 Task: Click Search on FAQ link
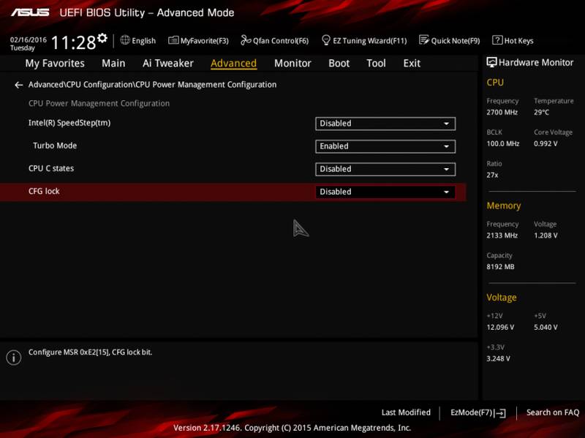point(553,412)
